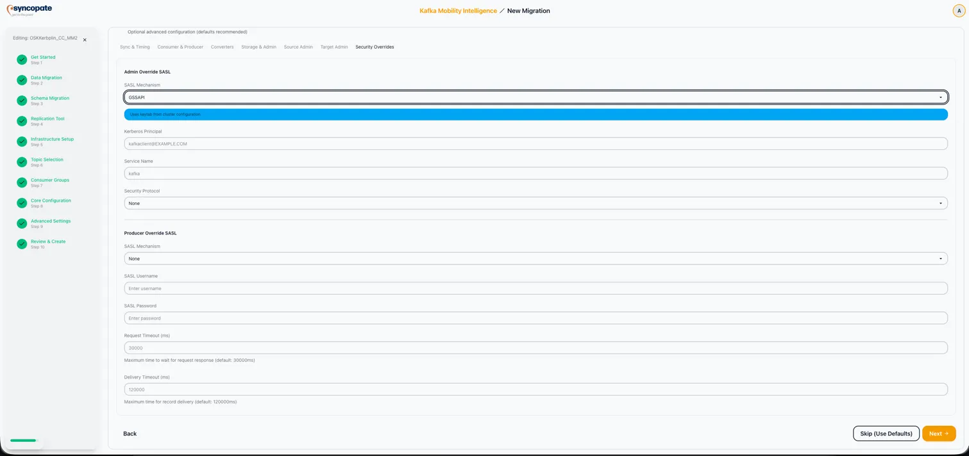The width and height of the screenshot is (969, 456).
Task: Go to the Infrastructure Setup step
Action: click(52, 139)
